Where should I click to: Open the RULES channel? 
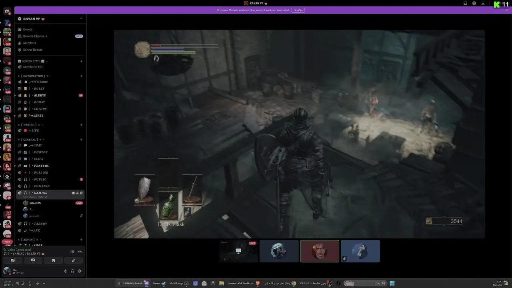click(50, 88)
